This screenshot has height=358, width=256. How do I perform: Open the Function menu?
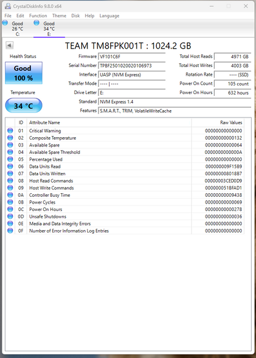click(38, 16)
